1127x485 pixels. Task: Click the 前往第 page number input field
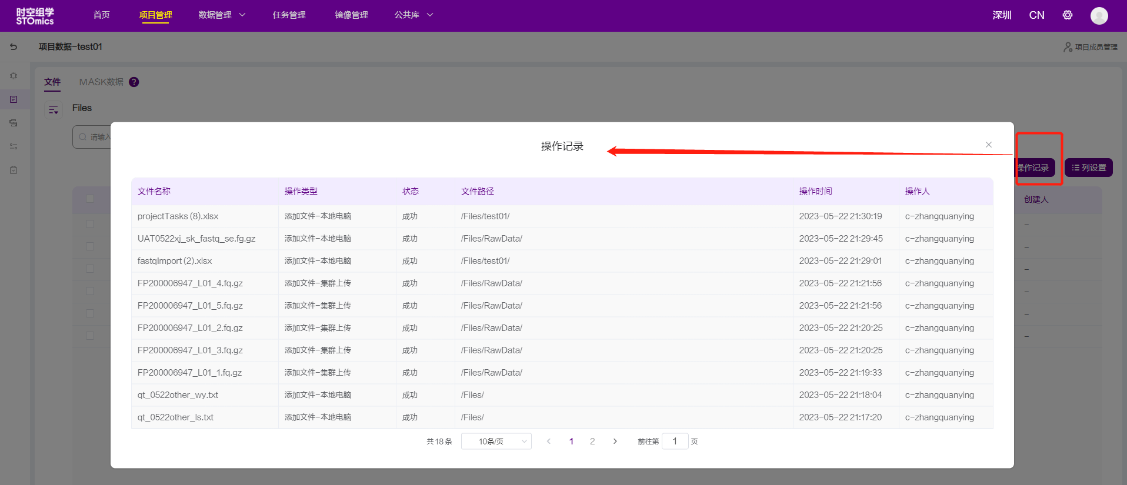coord(675,441)
